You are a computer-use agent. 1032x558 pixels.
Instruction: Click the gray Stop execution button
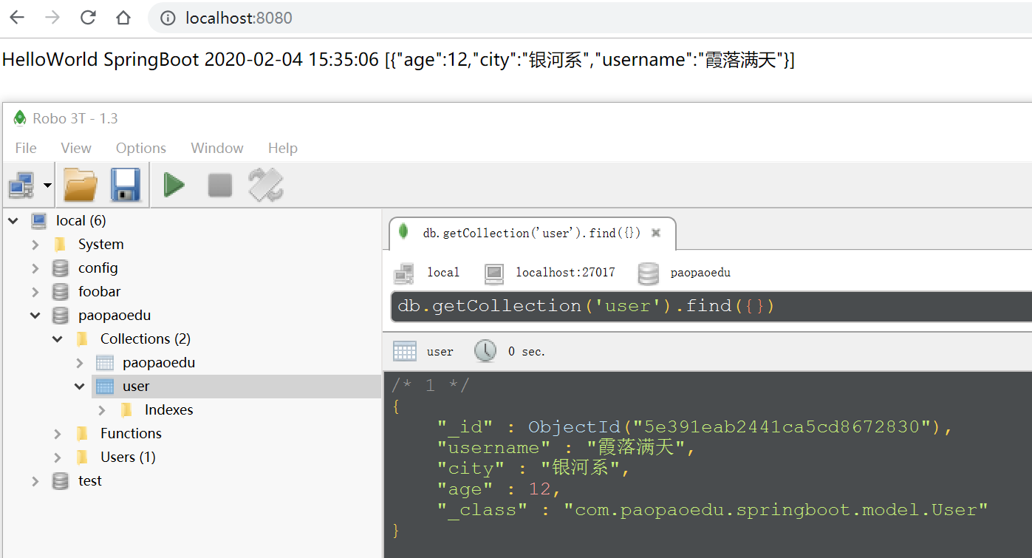[220, 185]
